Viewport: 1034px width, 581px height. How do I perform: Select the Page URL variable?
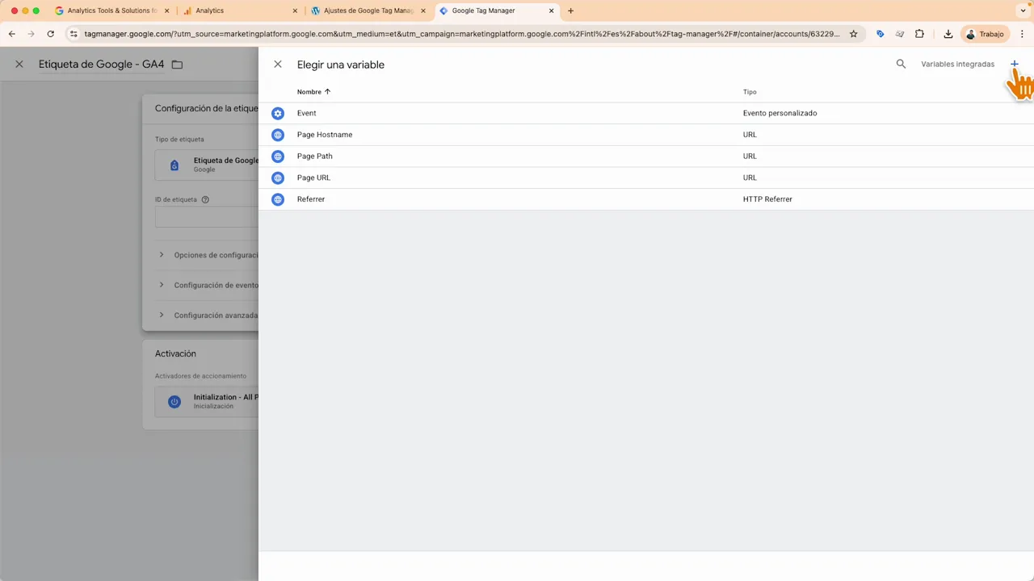click(313, 178)
